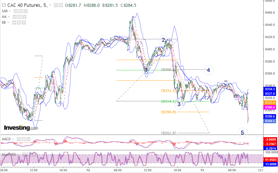Open the MACD indicator settings gear

point(24,139)
